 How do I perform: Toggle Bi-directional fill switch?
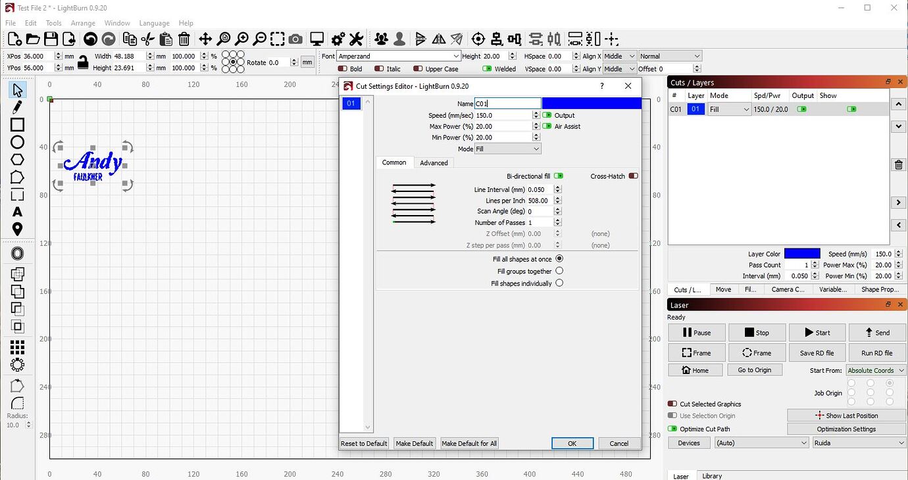559,176
